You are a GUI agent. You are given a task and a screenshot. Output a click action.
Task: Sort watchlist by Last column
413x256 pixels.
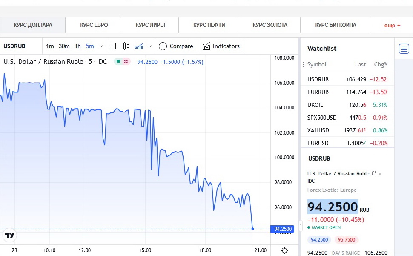(x=360, y=64)
